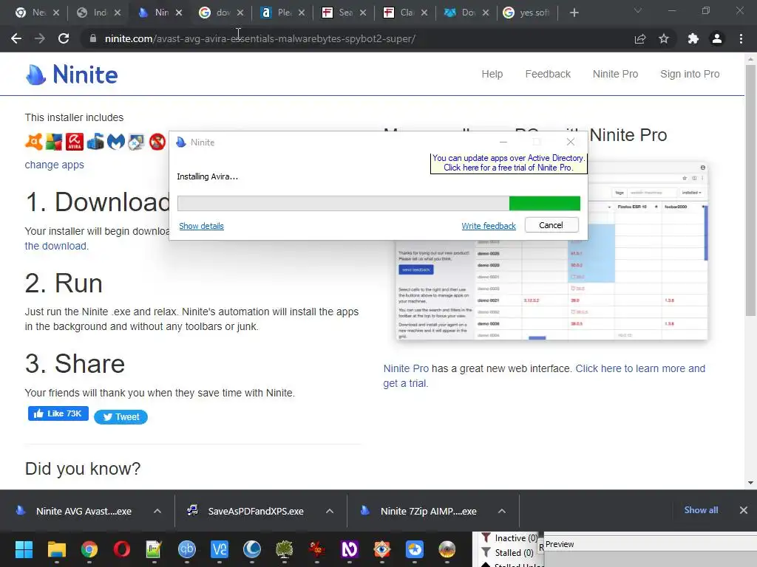This screenshot has width=757, height=567.
Task: Select Stalled (0) filter in background window
Action: point(508,552)
